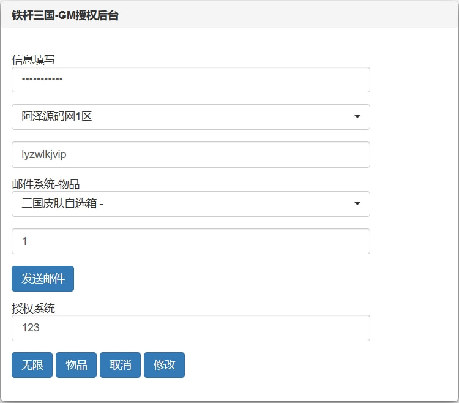459x403 pixels.
Task: Select the 物品 button
Action: click(x=76, y=365)
